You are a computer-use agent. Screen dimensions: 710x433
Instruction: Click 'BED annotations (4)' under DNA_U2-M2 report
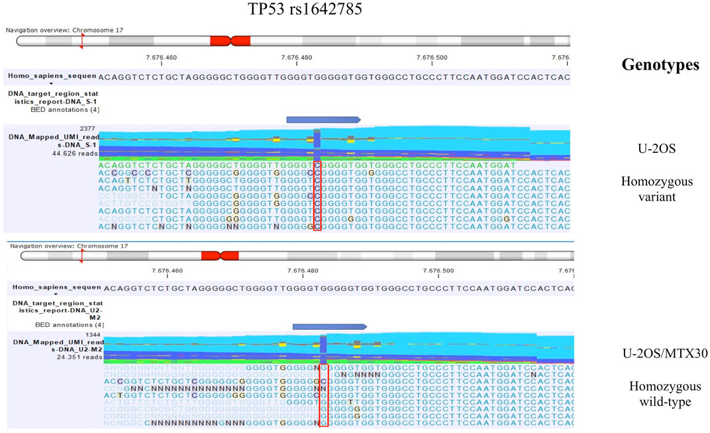[x=70, y=325]
